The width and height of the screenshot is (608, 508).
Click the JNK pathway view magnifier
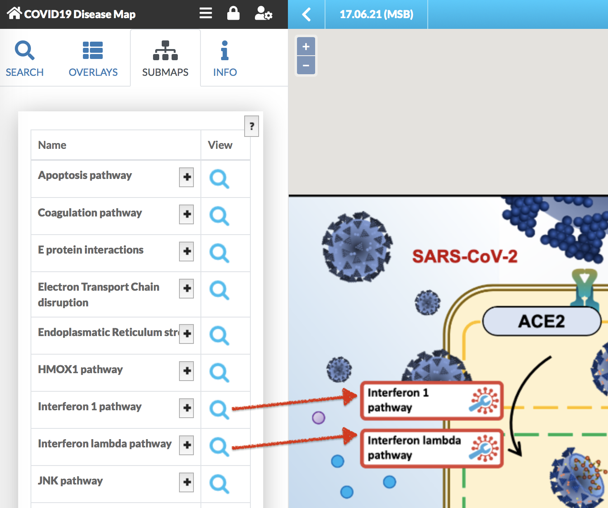pyautogui.click(x=219, y=484)
